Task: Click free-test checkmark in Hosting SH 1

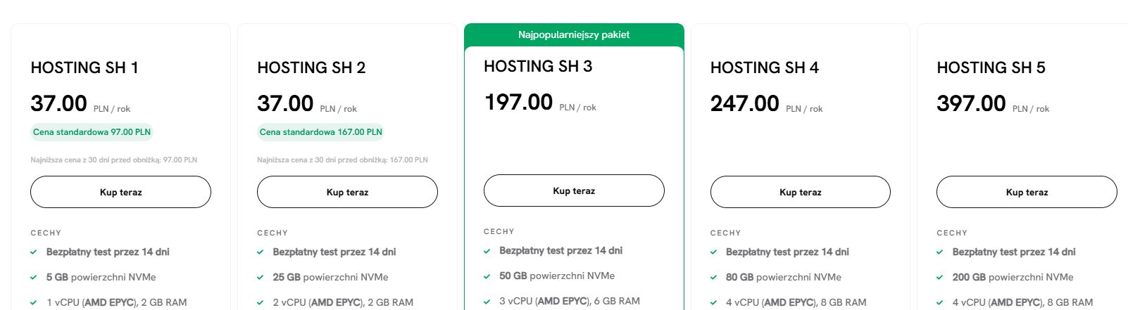Action: (34, 252)
